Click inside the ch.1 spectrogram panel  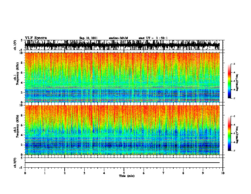[122, 77]
